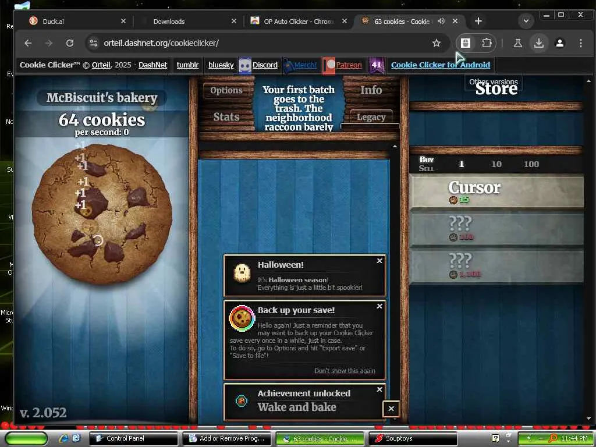
Task: Close the OP Auto Clicker tab
Action: (345, 22)
